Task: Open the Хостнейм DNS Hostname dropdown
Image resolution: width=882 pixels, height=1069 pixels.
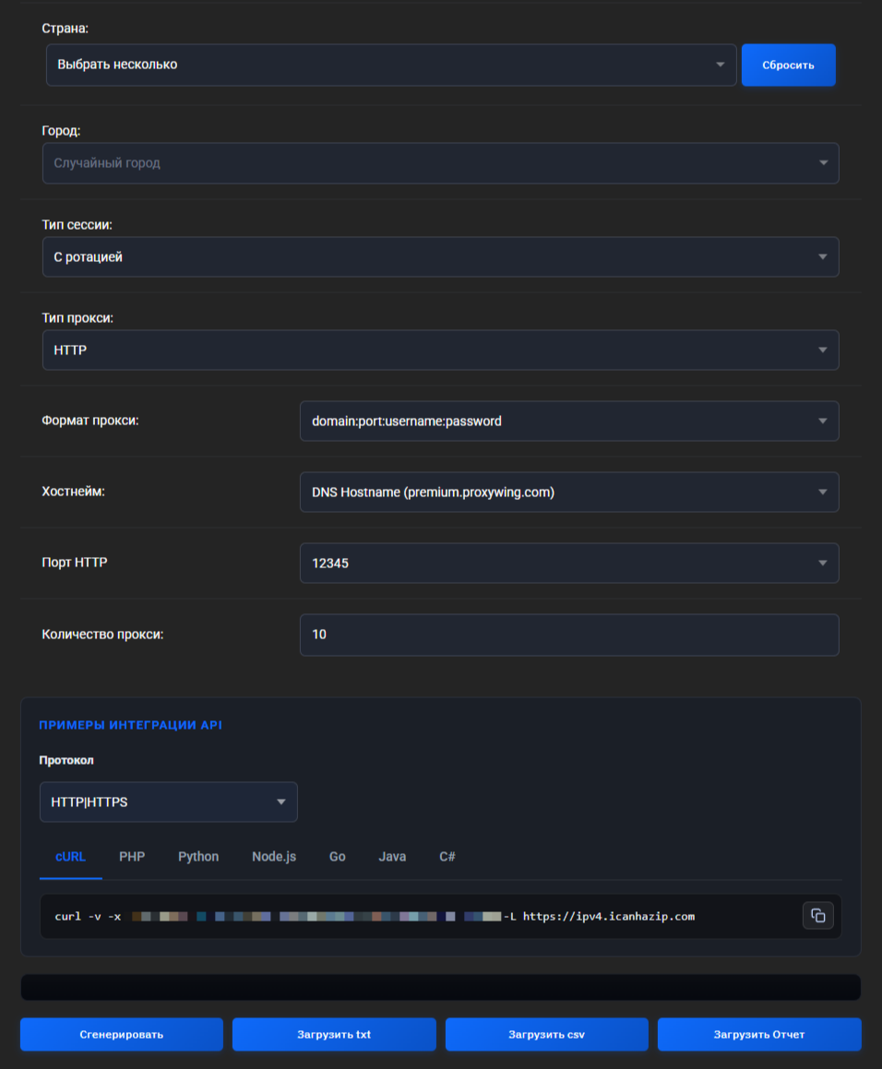Action: 569,493
